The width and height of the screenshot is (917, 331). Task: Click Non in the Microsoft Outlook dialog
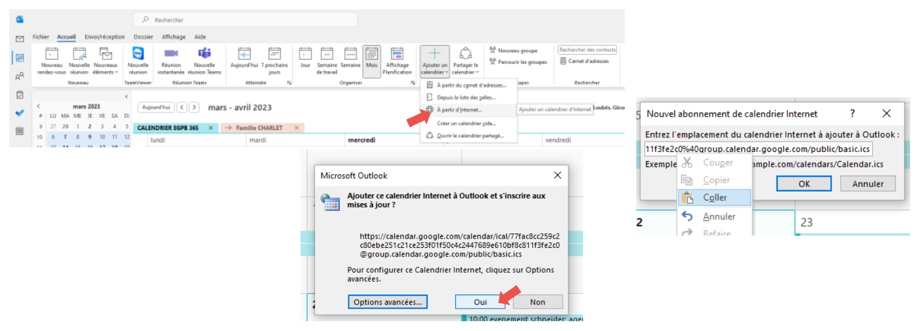coord(537,302)
